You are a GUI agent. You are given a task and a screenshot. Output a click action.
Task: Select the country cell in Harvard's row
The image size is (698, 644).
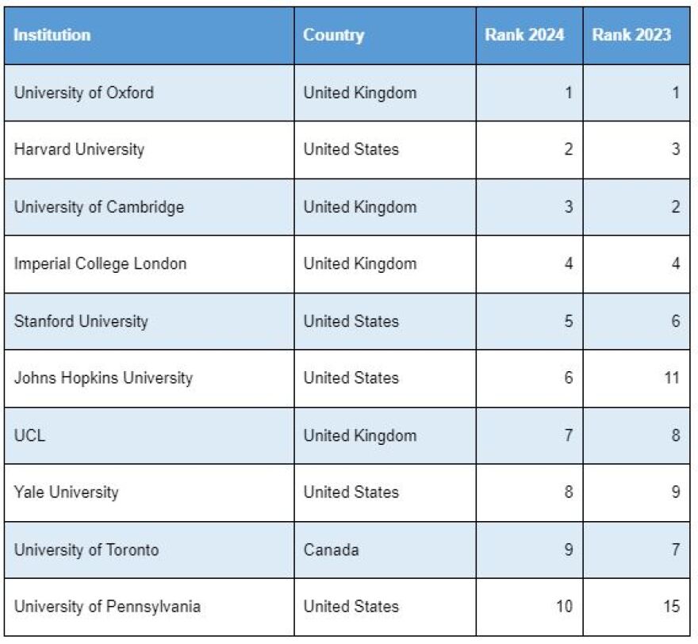pyautogui.click(x=351, y=150)
